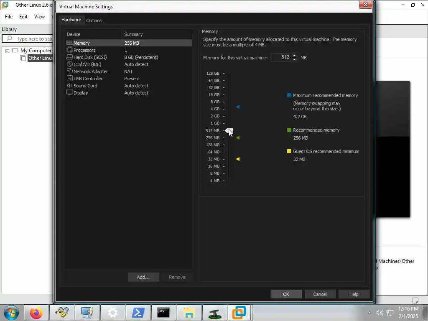Click the '4.7 GB' maximum memory value
Image resolution: width=428 pixels, height=321 pixels.
(300, 117)
